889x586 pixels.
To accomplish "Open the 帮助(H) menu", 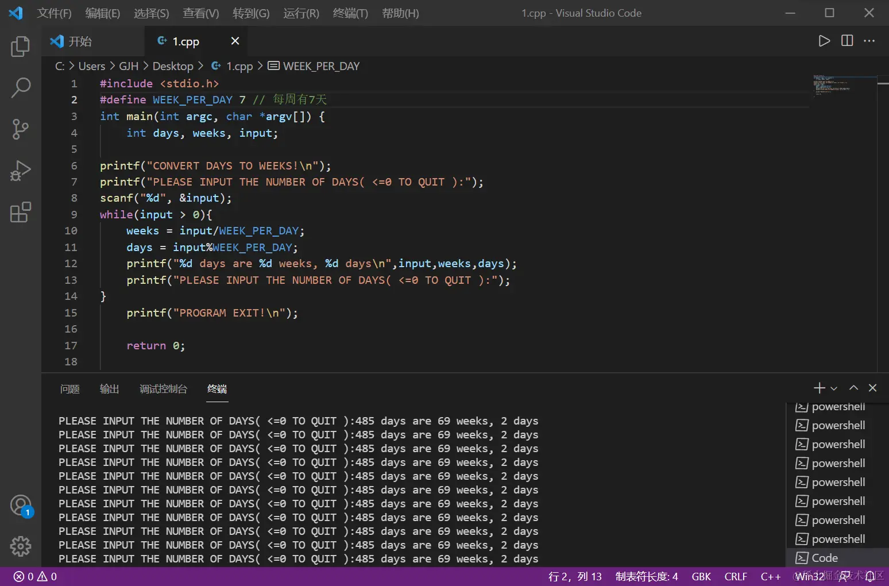I will tap(400, 13).
